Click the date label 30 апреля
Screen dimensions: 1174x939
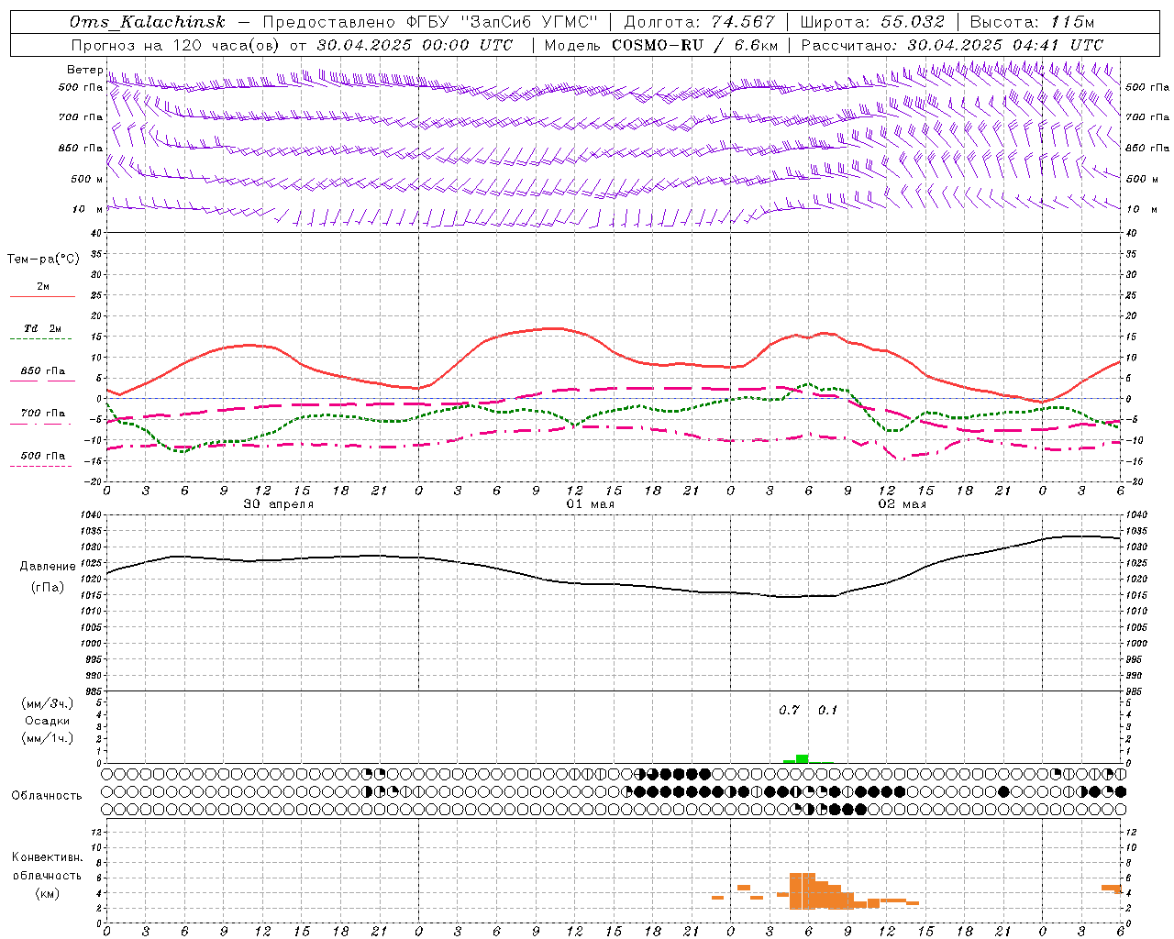pyautogui.click(x=279, y=503)
